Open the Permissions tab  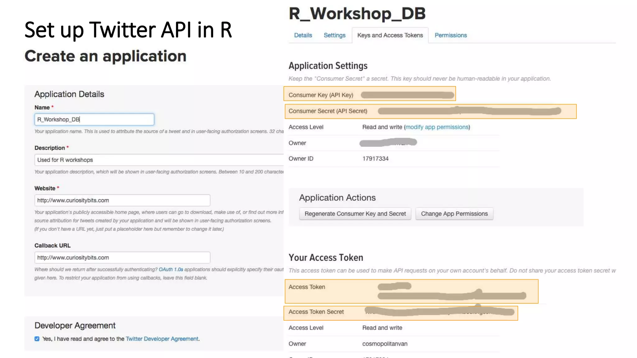pos(451,35)
